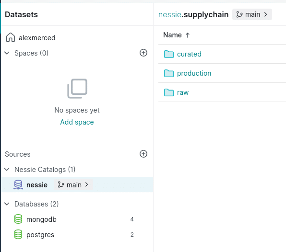286x252 pixels.
Task: Click the production folder icon
Action: 169,73
